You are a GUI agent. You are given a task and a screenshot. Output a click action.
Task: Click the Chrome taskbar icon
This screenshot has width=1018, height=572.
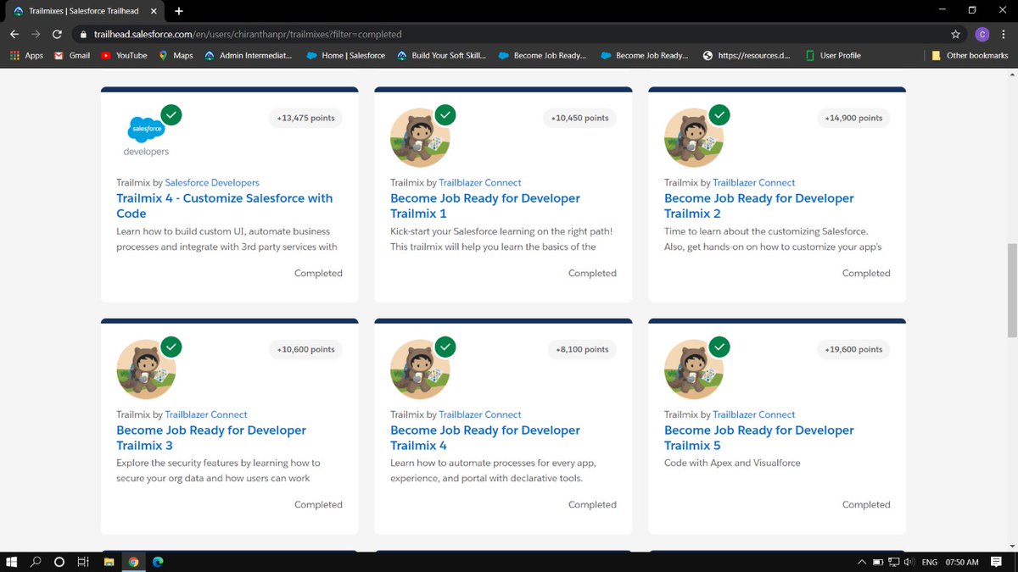click(133, 561)
